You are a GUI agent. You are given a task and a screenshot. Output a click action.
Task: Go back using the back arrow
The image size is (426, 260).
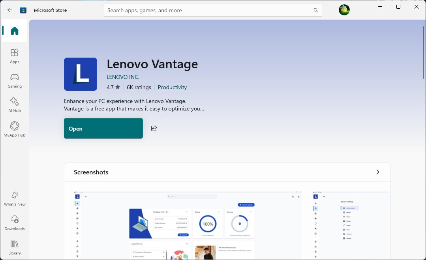(x=10, y=10)
